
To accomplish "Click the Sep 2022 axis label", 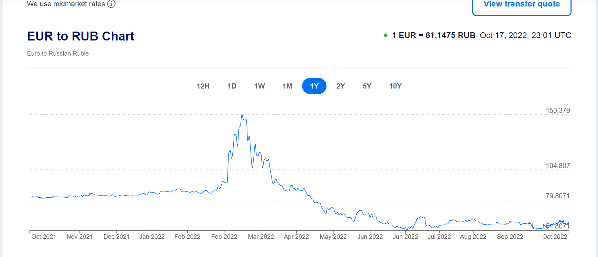I will tap(510, 237).
